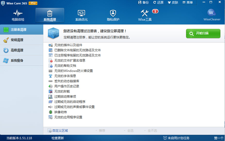Screen dimensions: 225x141
Task: Click the font T icon beside 无效的字体信息
Action: [x=51, y=76]
